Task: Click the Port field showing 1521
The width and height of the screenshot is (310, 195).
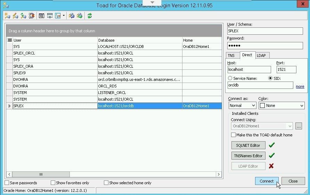Action: point(286,69)
